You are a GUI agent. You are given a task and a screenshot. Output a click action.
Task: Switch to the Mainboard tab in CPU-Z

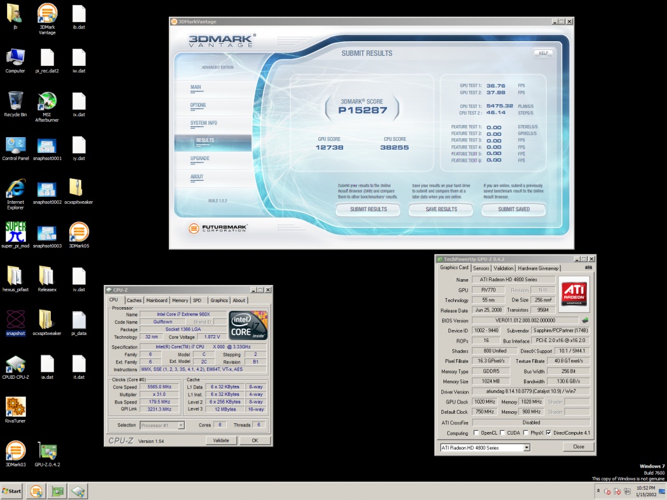(x=156, y=300)
